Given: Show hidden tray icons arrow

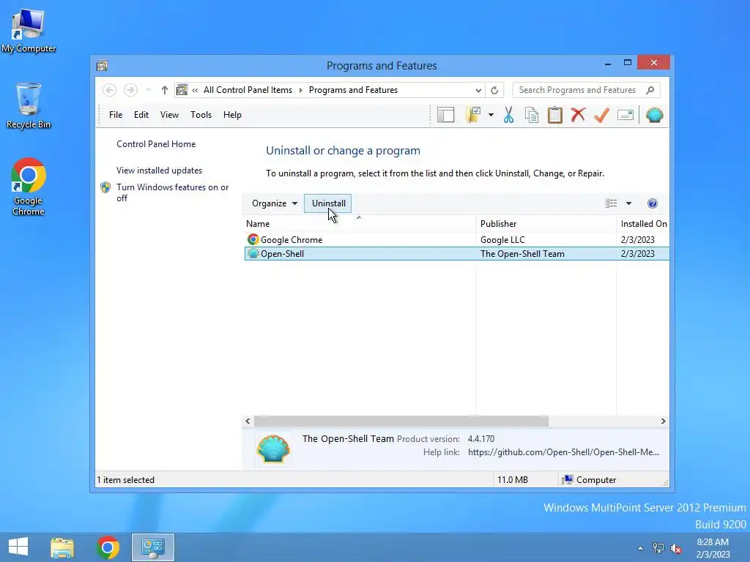Looking at the screenshot, I should (640, 548).
